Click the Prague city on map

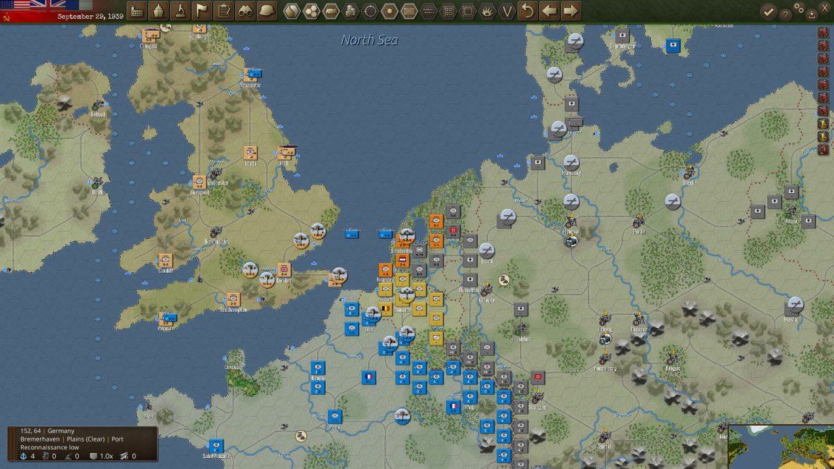[673, 359]
